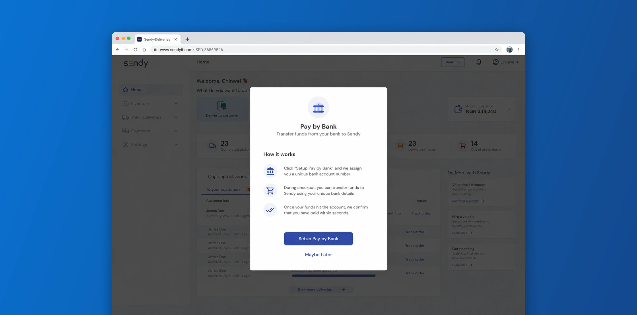Click the shopping cart step icon
Image resolution: width=637 pixels, height=315 pixels.
[x=270, y=190]
